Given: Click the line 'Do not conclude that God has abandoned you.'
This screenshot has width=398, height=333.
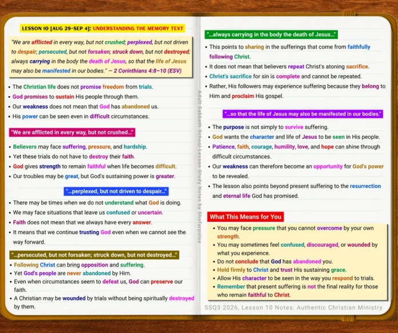Looking at the screenshot, I should [x=275, y=262].
